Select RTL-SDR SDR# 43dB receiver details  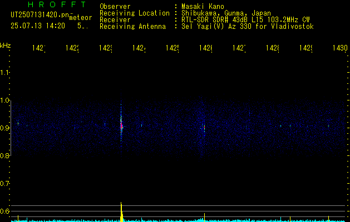point(245,20)
